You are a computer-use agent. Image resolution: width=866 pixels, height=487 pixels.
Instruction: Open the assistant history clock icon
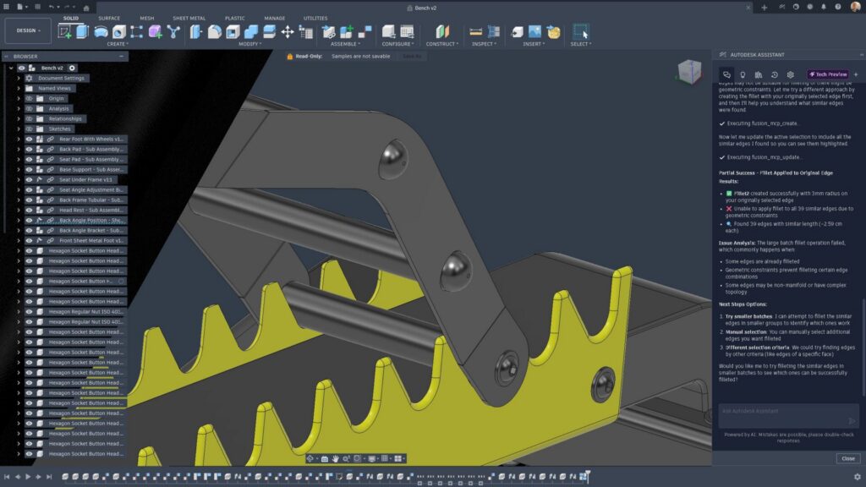tap(774, 75)
